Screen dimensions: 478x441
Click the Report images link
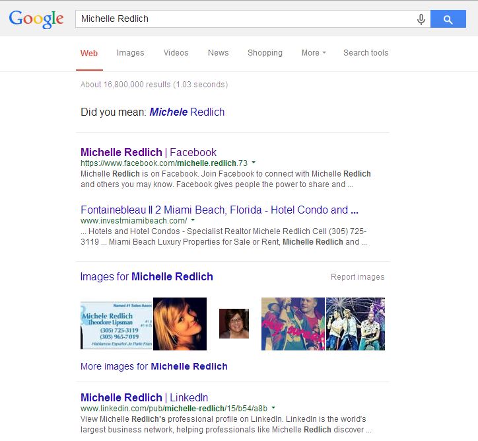[357, 277]
